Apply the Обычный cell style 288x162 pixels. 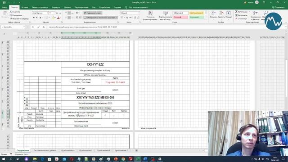click(180, 13)
